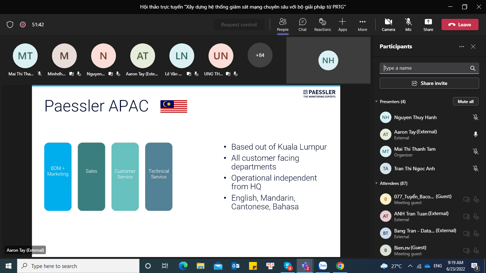Open the Share content tray
The image size is (486, 273).
coord(428,25)
